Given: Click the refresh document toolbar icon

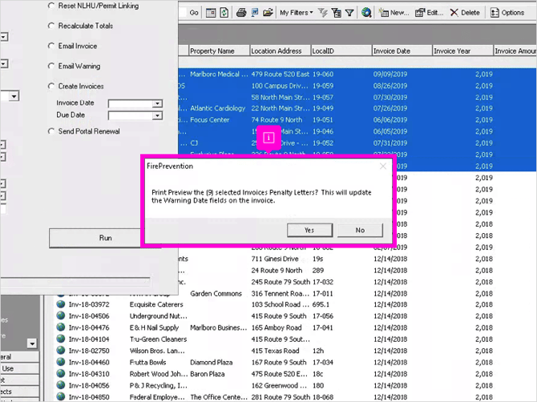Looking at the screenshot, I should pos(224,13).
